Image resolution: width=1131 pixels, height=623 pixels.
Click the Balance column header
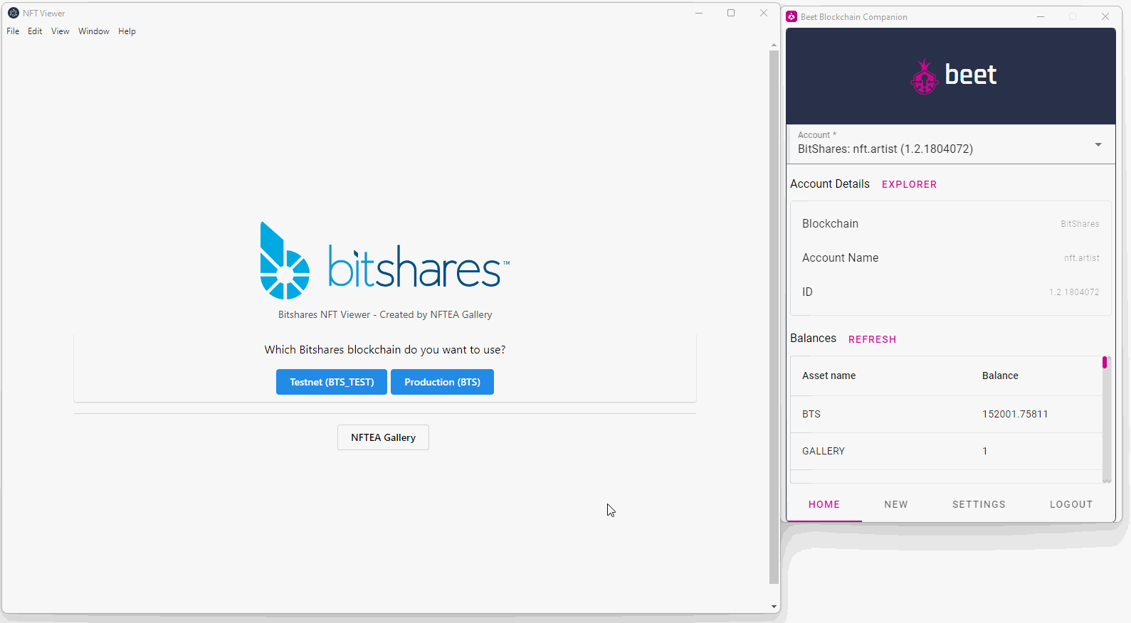coord(1000,376)
